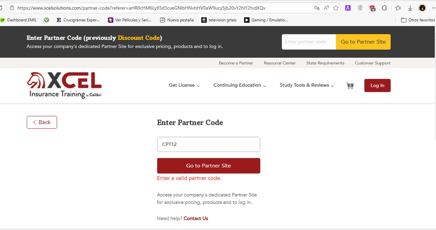The height and width of the screenshot is (230, 436).
Task: Open Customer Support link
Action: click(x=373, y=63)
